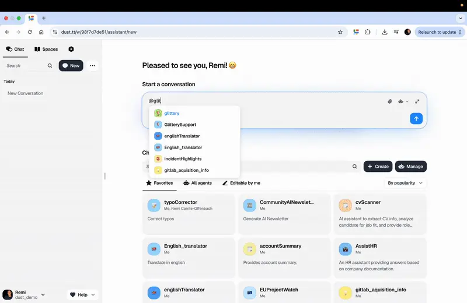Open the gitlab_aquisition_info agent card
Screen dimensions: 467x303
[380, 293]
